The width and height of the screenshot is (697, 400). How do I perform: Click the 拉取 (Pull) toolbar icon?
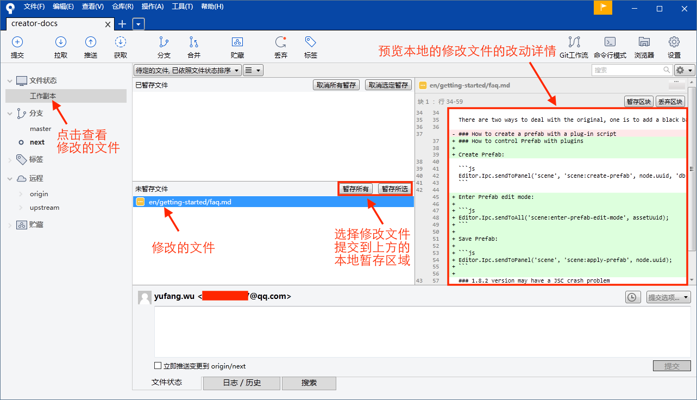(x=61, y=42)
